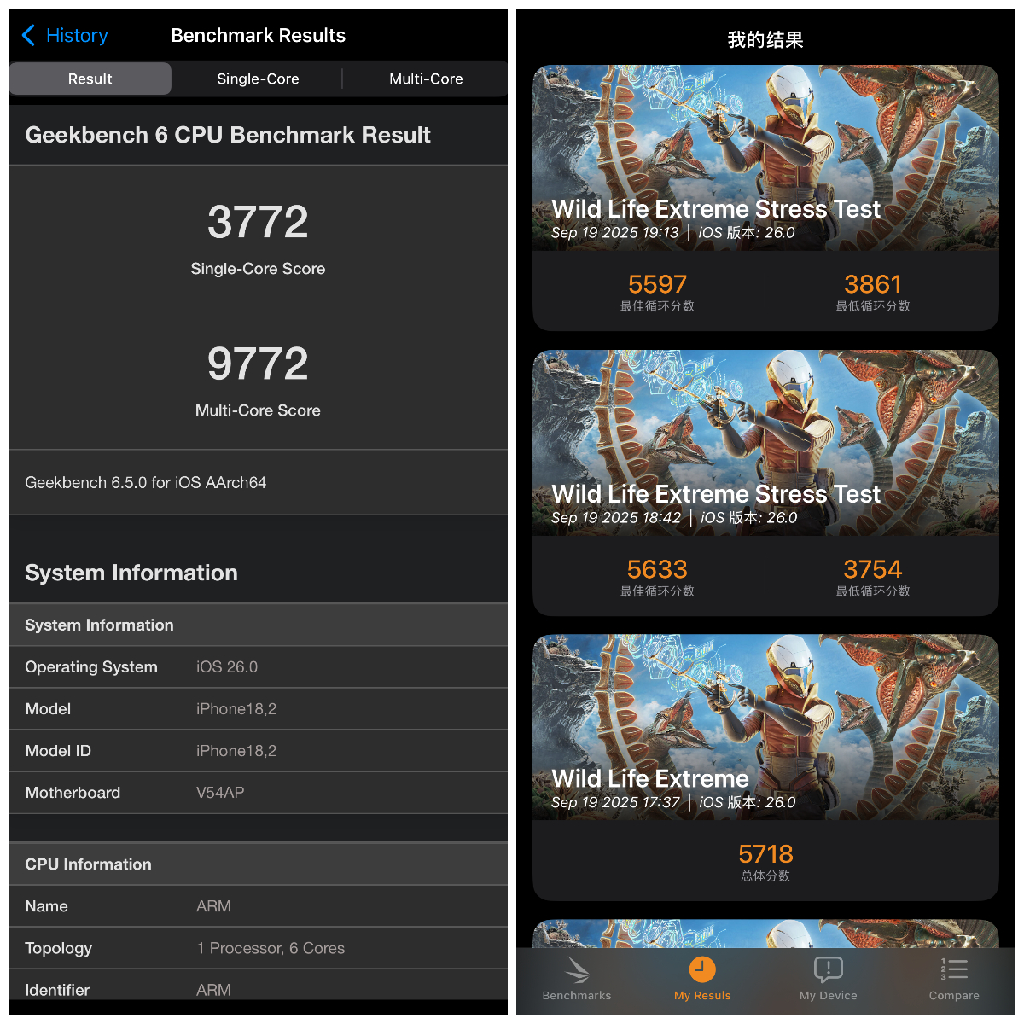
Task: Go back to History
Action: 77,35
